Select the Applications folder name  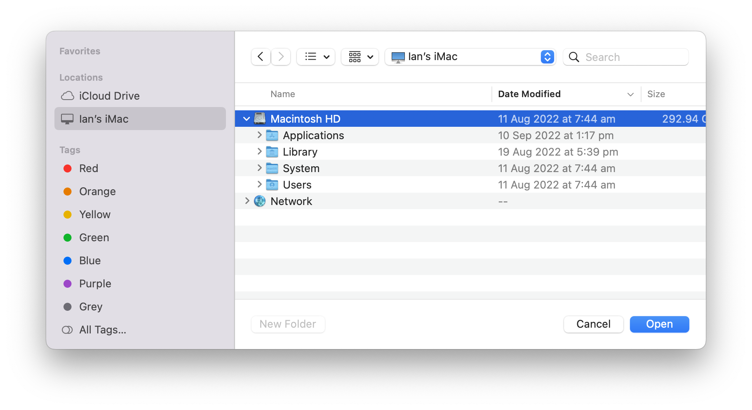(x=313, y=135)
